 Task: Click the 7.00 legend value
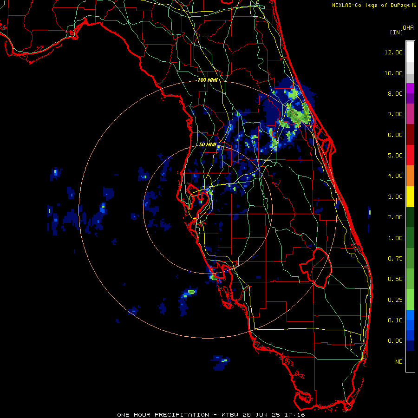click(x=395, y=114)
